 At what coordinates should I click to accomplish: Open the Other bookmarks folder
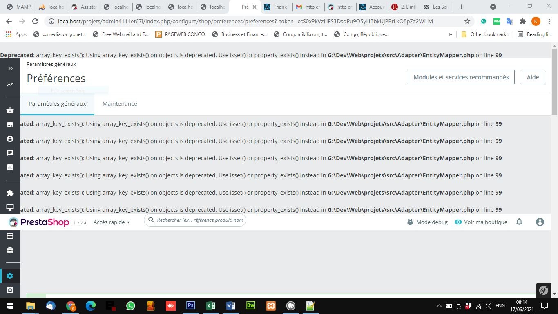pyautogui.click(x=484, y=34)
